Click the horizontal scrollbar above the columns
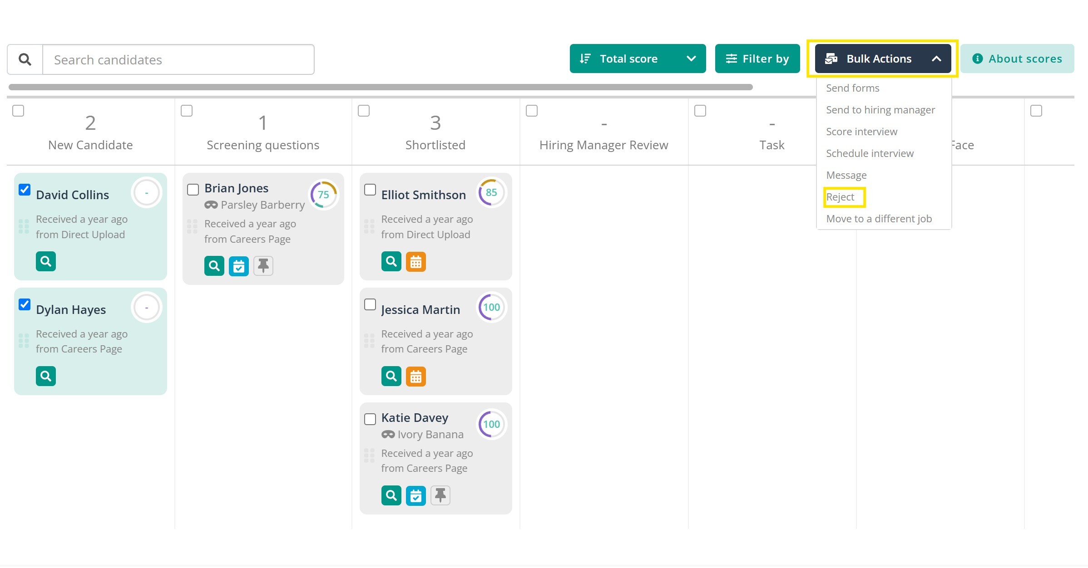The height and width of the screenshot is (568, 1088). click(381, 87)
